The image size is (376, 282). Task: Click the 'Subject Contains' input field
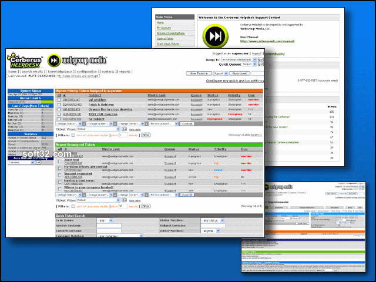(x=213, y=226)
